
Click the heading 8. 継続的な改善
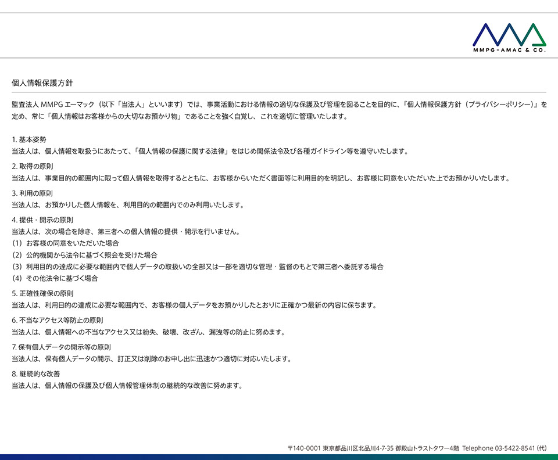pos(35,374)
